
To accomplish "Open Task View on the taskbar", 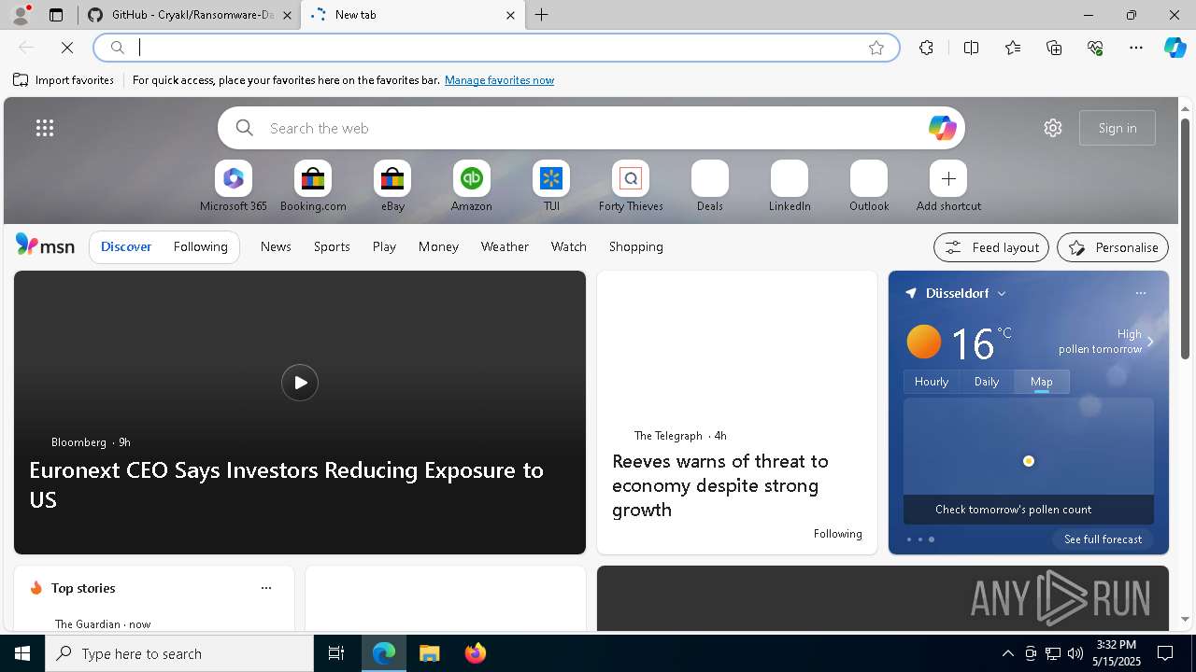I will 336,653.
